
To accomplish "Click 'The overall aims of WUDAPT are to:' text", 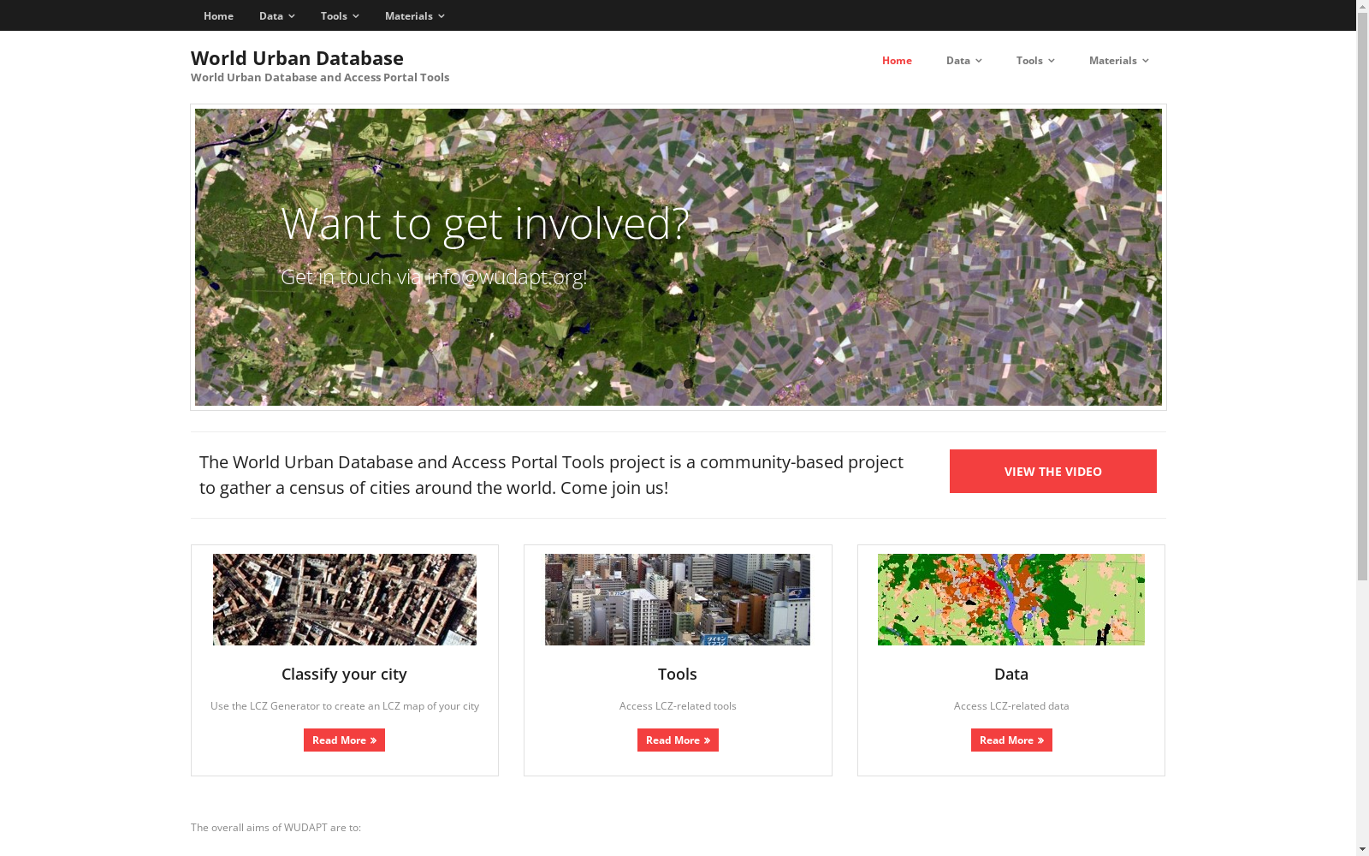I will click(x=276, y=828).
